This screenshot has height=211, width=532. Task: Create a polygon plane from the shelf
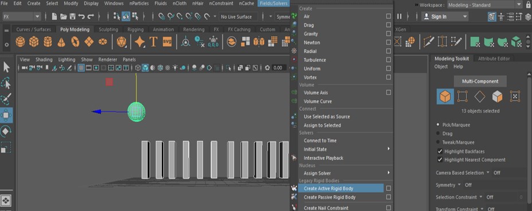point(89,42)
